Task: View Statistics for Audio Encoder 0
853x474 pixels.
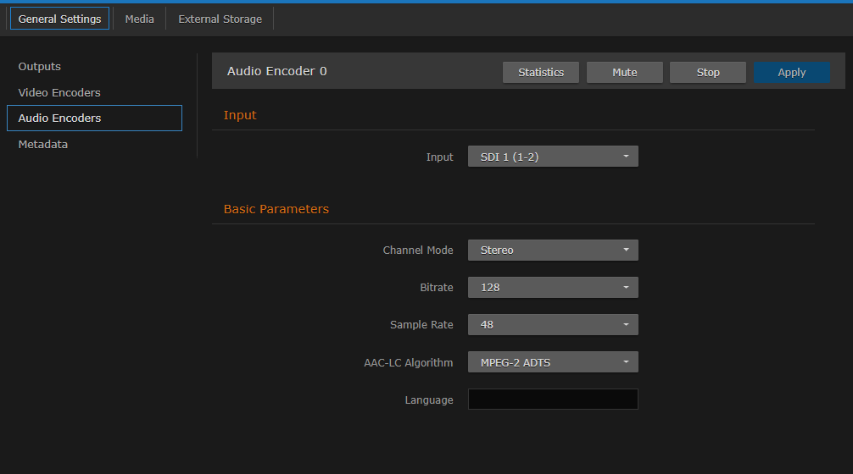Action: (x=541, y=72)
